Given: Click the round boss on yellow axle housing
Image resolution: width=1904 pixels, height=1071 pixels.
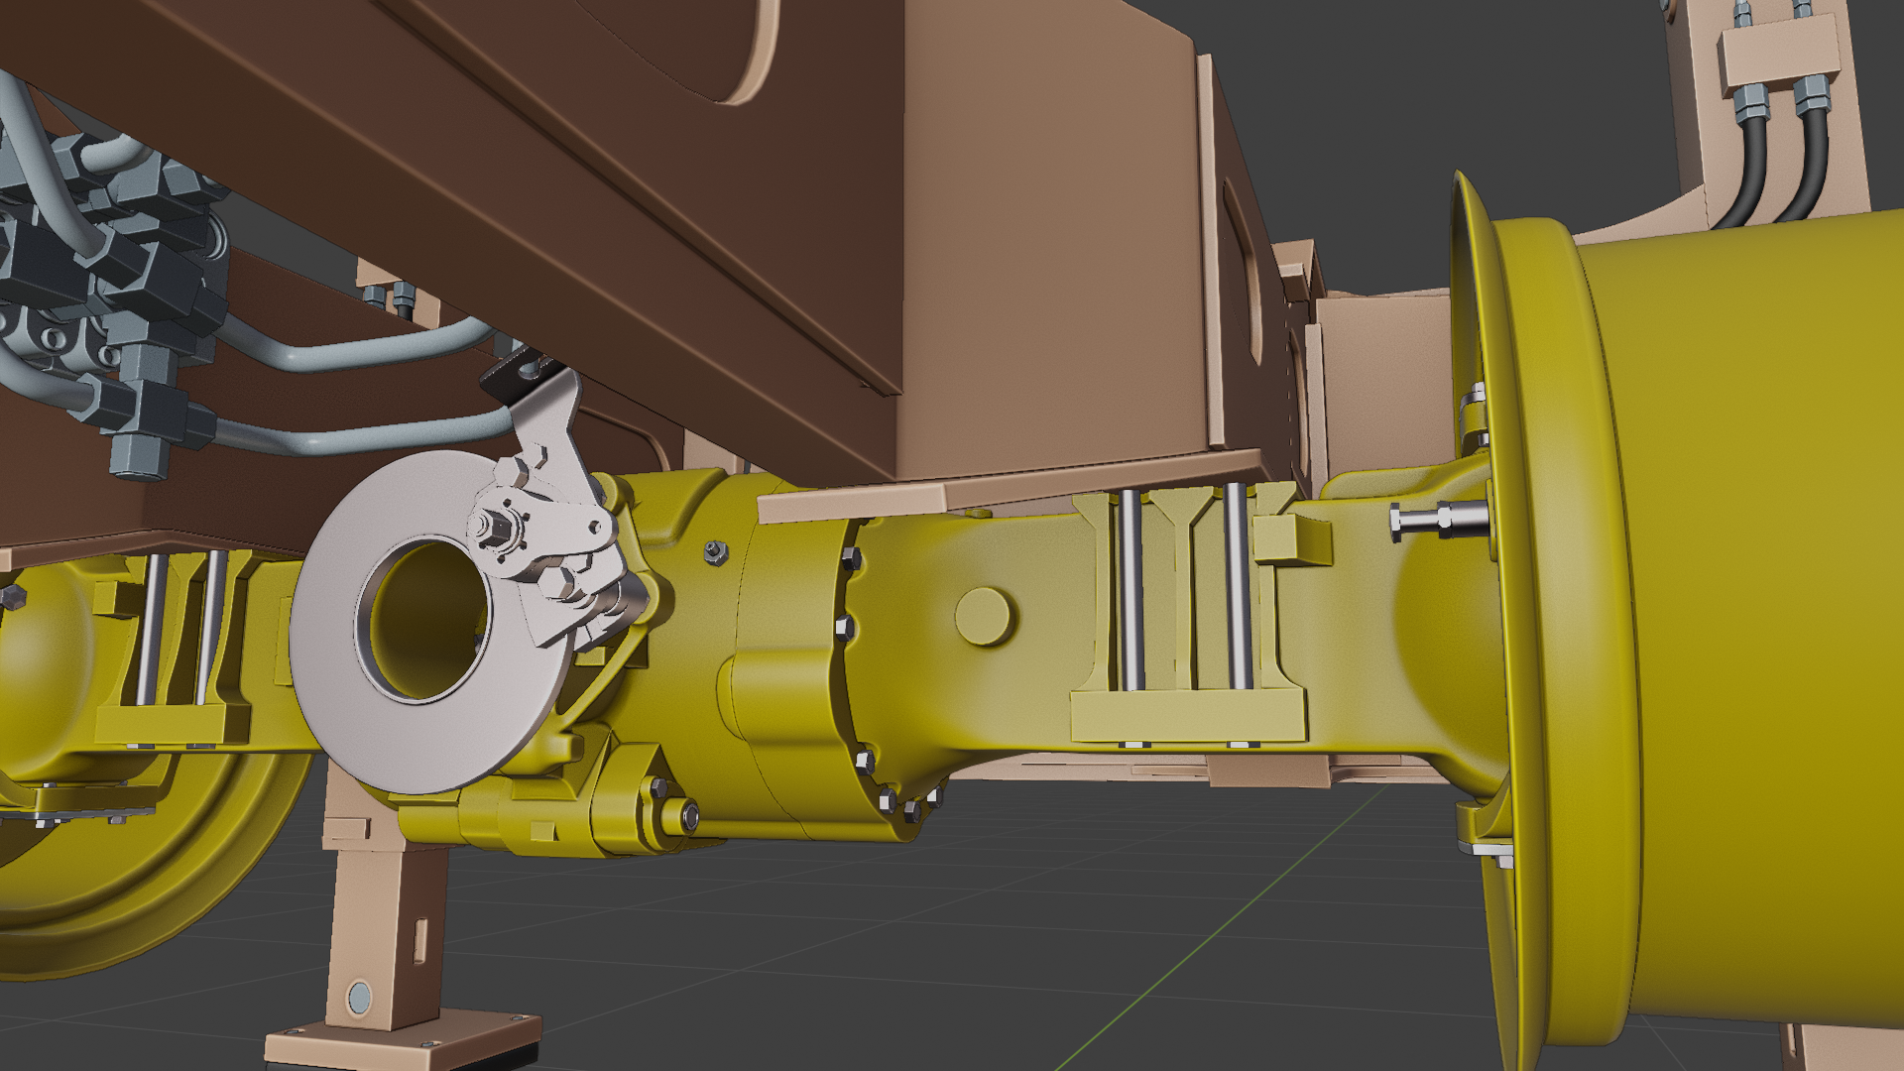Looking at the screenshot, I should [983, 616].
